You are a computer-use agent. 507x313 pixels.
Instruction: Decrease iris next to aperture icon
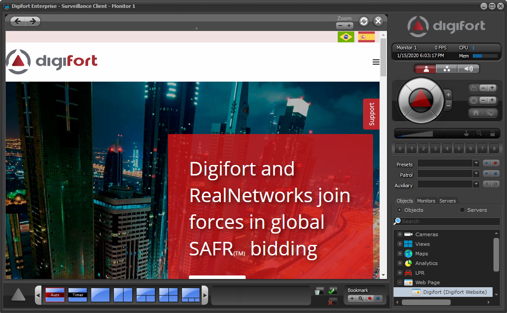pyautogui.click(x=483, y=100)
